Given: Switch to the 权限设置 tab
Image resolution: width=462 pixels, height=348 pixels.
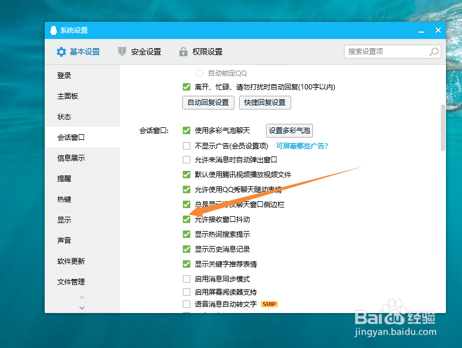Looking at the screenshot, I should point(201,52).
